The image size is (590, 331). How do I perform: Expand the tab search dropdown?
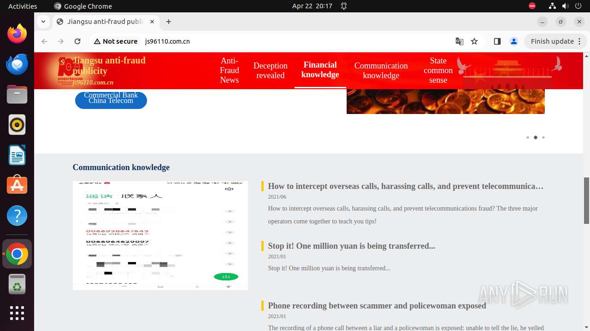[x=43, y=22]
